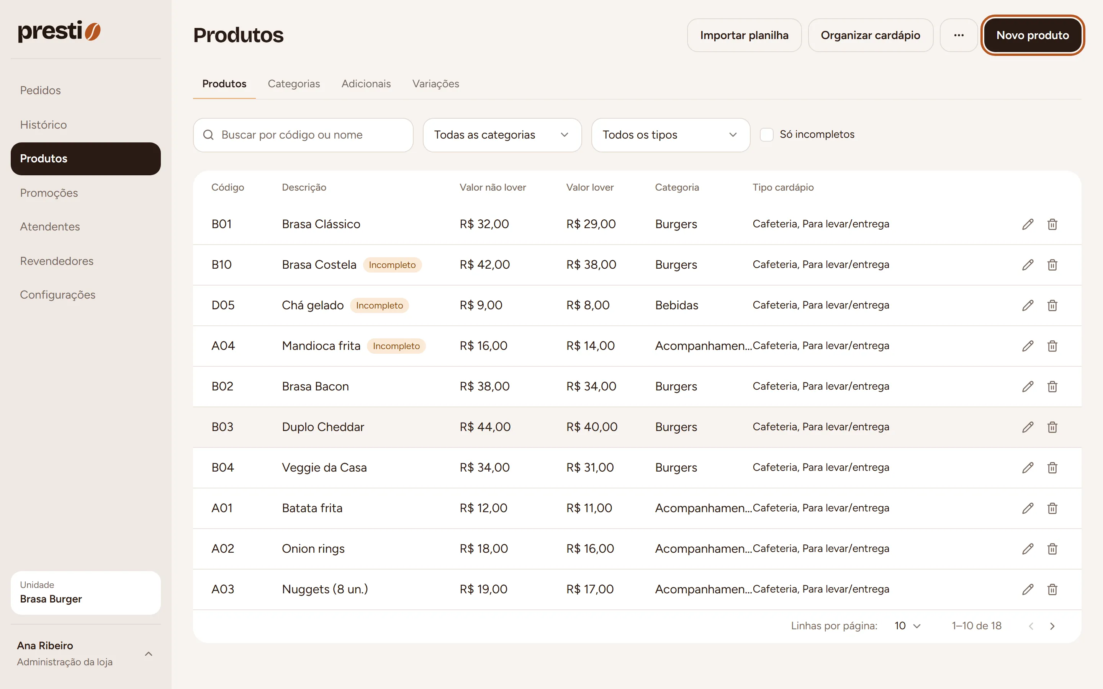The image size is (1103, 689).
Task: Delete the Nuggets (8 un.) row
Action: tap(1052, 589)
